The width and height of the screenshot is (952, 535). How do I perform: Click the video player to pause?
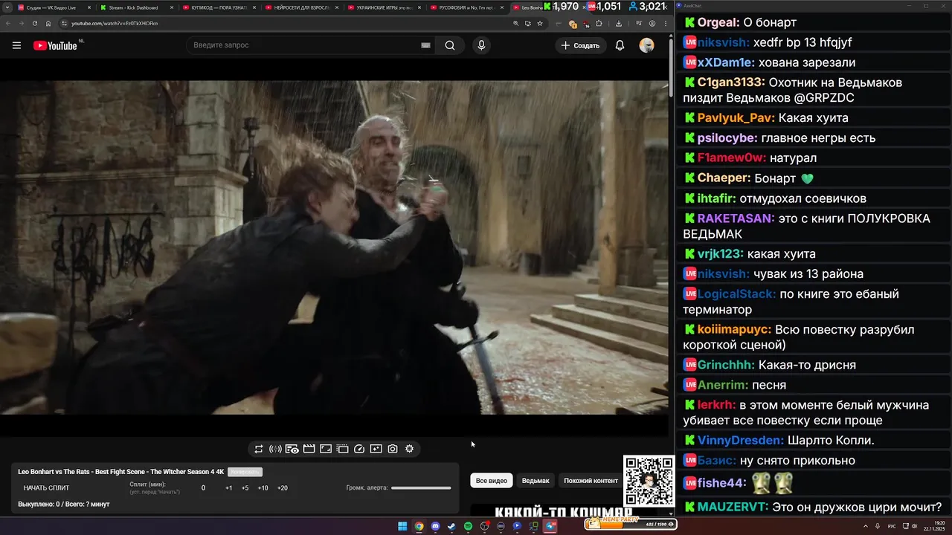click(335, 247)
